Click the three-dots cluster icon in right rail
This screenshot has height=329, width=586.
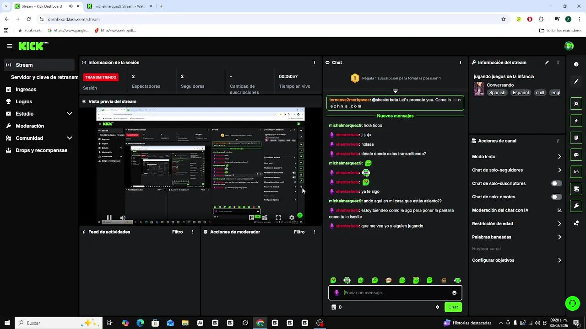[576, 223]
